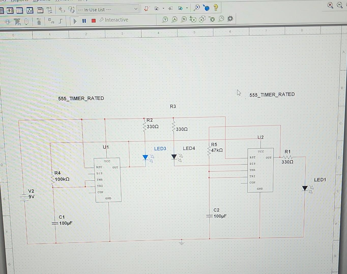Select the Voltage probe
The image size is (347, 274).
[x=165, y=19]
